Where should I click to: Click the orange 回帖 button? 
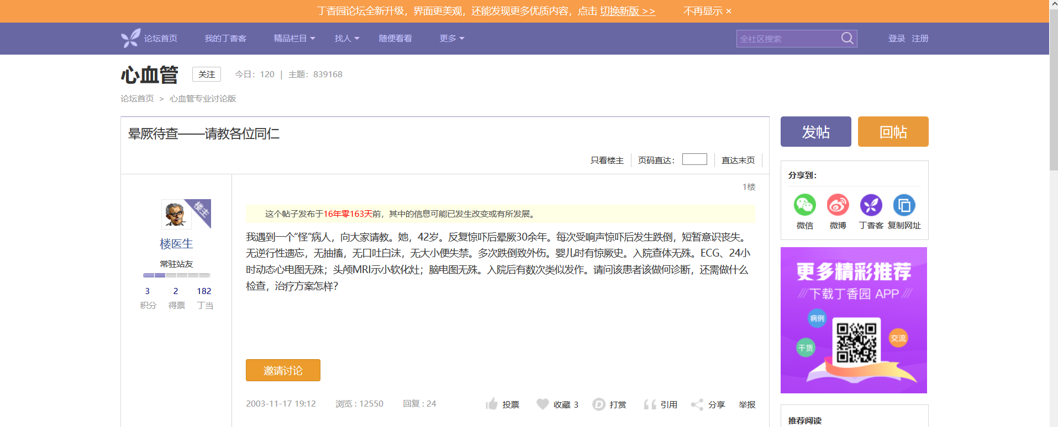coord(893,131)
